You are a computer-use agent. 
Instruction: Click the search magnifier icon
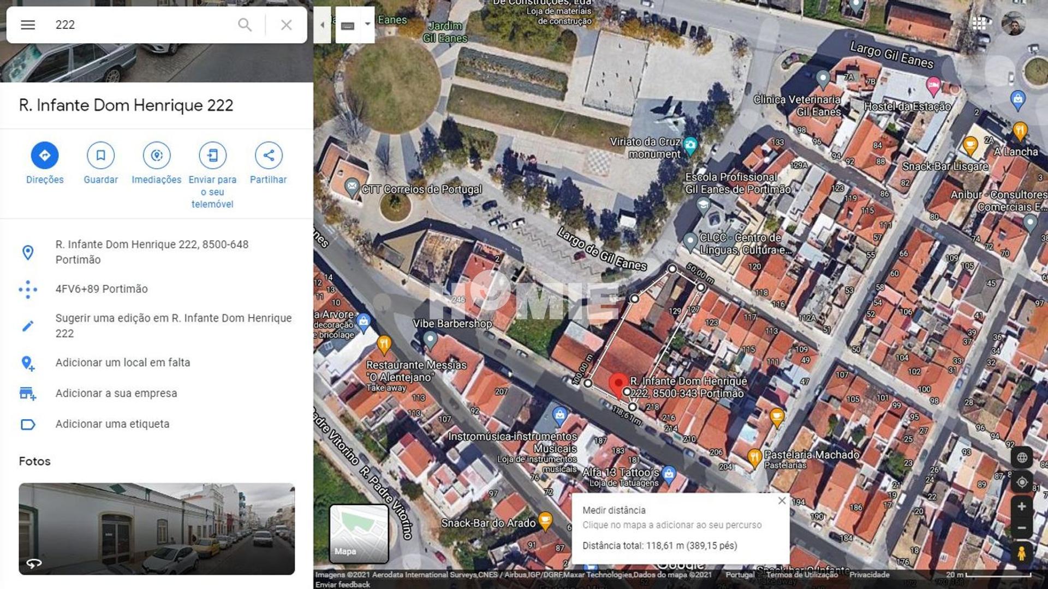coord(245,25)
